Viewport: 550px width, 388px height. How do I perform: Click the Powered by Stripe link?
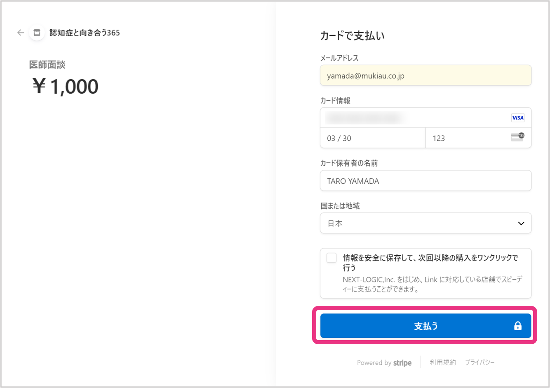[x=384, y=363]
